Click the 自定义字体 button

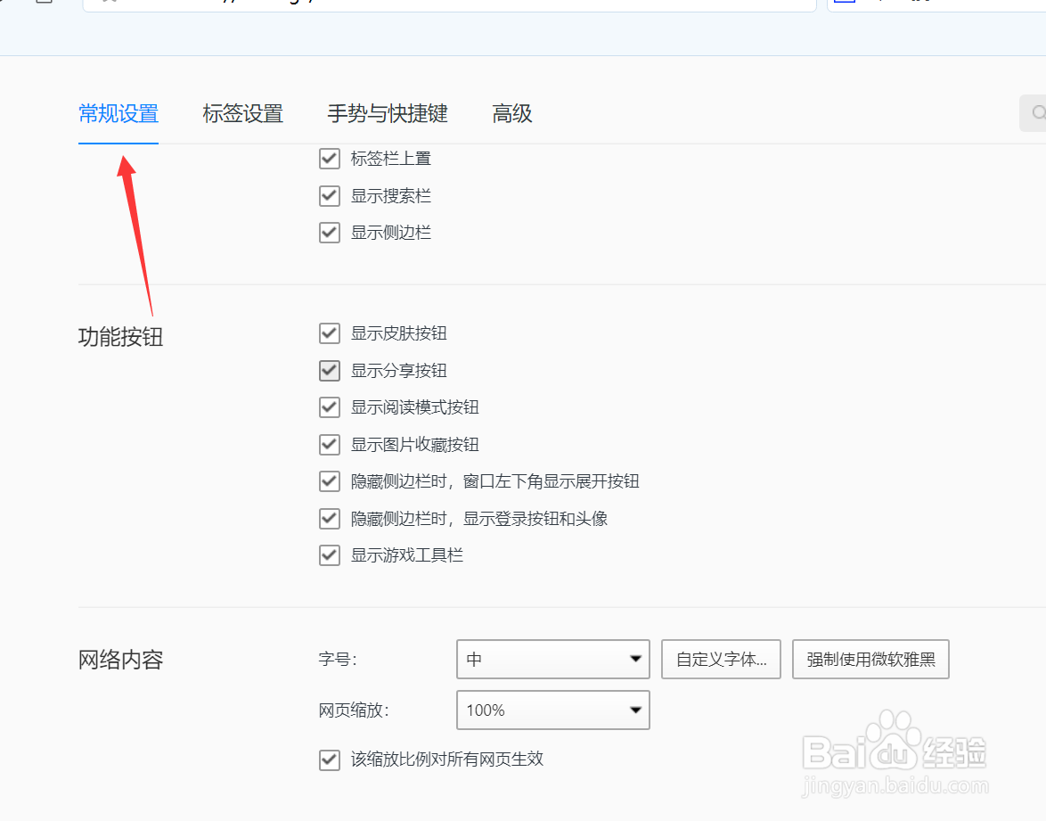click(x=720, y=659)
